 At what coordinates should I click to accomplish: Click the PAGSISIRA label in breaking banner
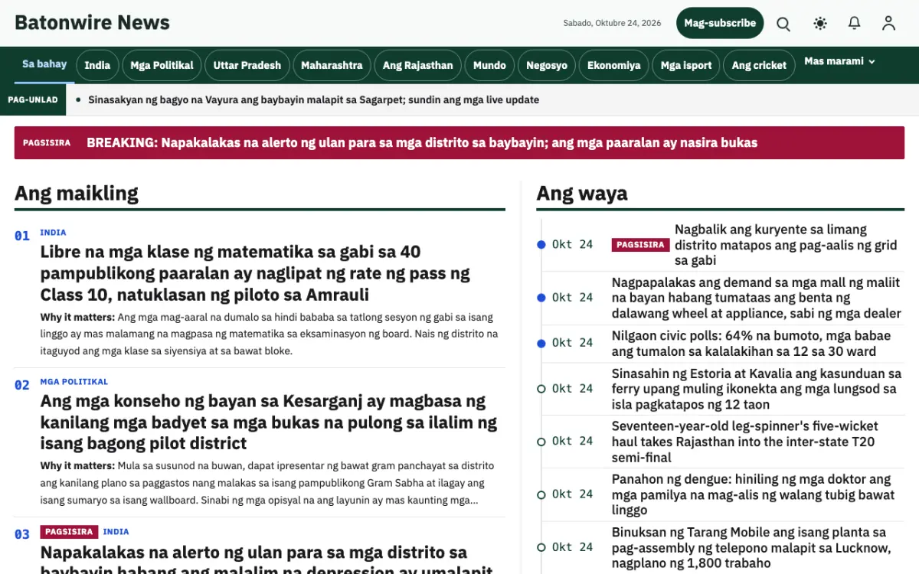[x=47, y=142]
